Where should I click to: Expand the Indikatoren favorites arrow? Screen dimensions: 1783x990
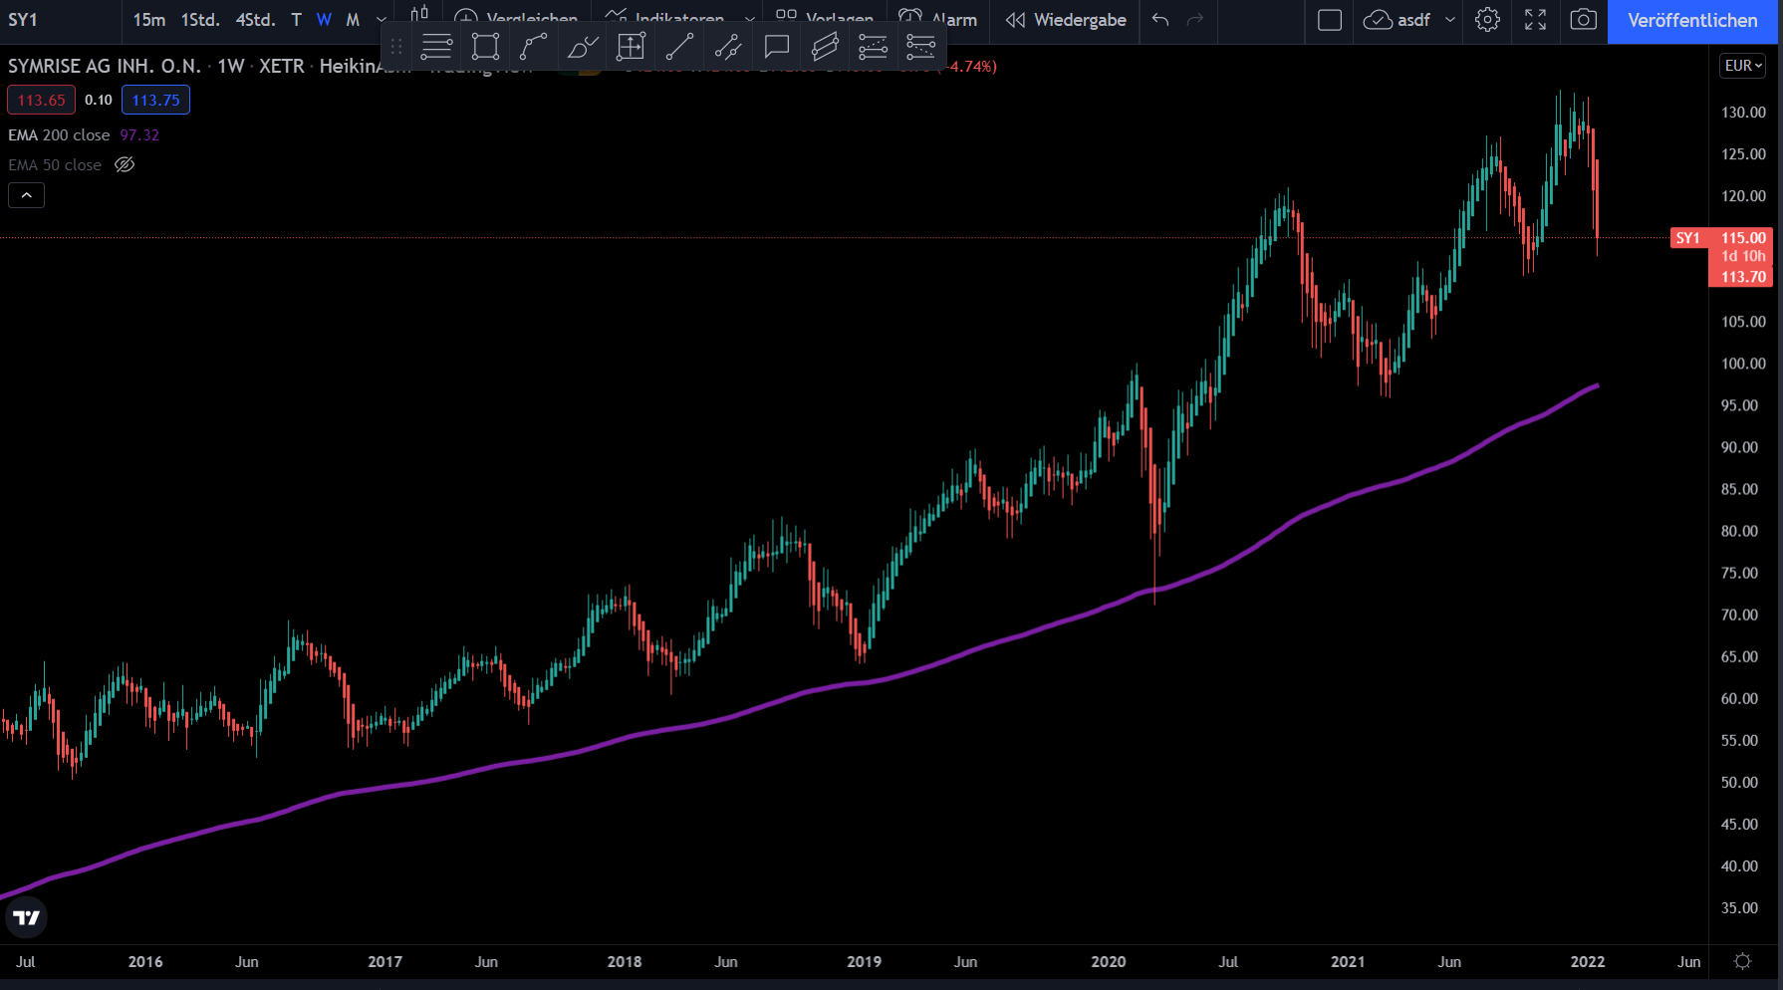click(749, 20)
